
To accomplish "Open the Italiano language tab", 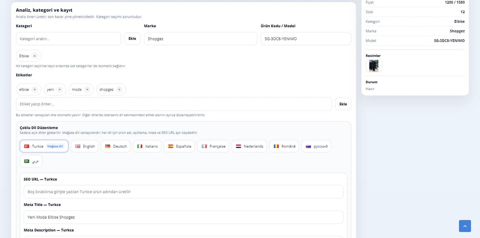I will coord(147,146).
